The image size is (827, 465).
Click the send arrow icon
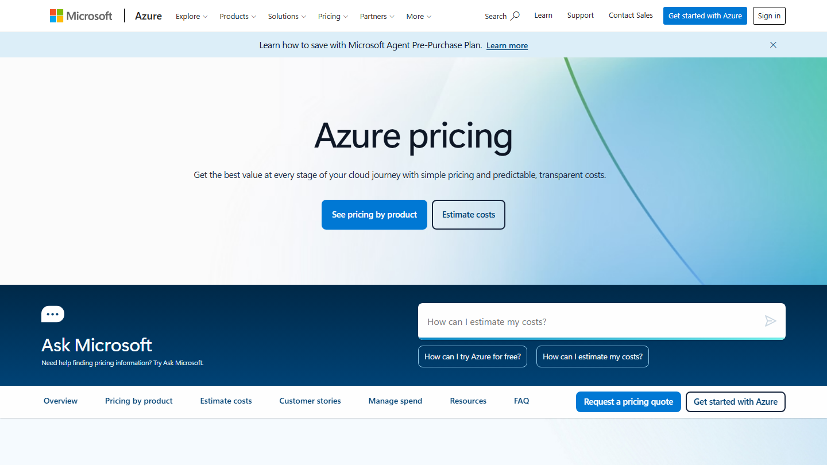click(x=771, y=321)
